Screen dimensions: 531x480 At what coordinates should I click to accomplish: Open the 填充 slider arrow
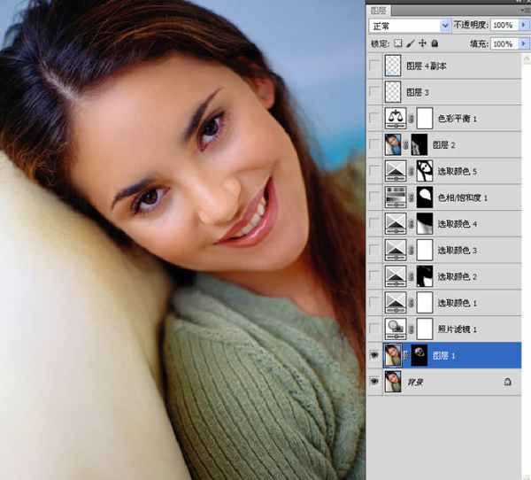click(524, 43)
